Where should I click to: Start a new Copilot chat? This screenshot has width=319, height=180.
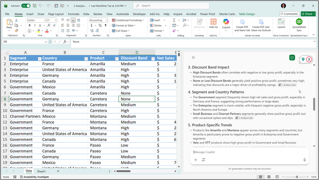tap(292, 58)
